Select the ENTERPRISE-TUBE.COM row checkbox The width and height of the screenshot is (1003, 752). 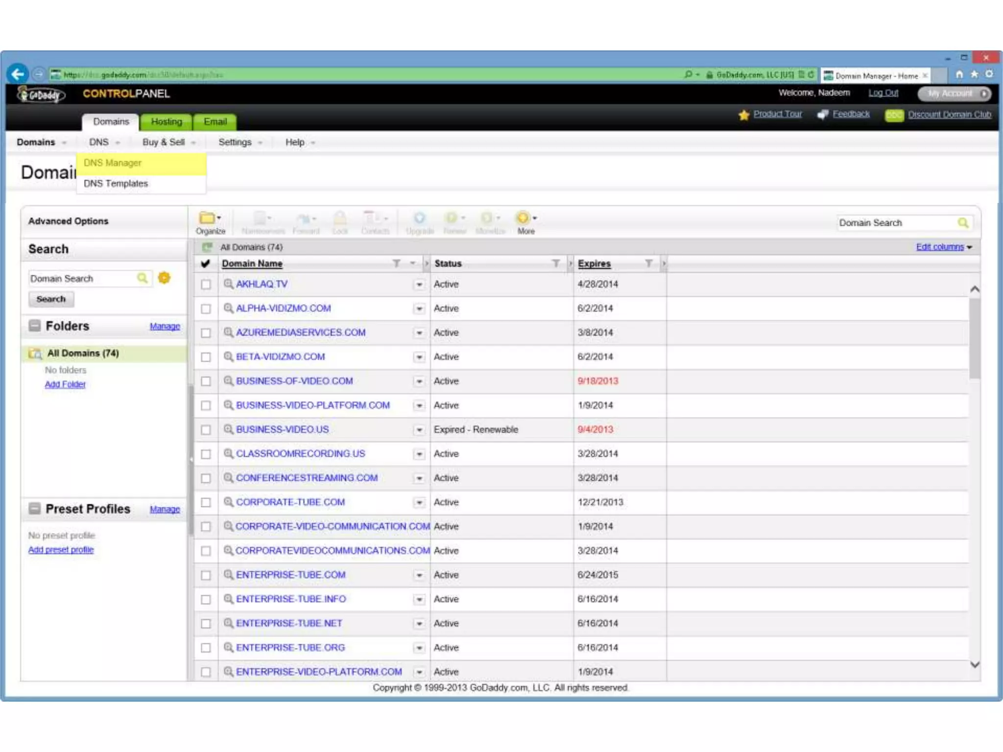pos(206,575)
